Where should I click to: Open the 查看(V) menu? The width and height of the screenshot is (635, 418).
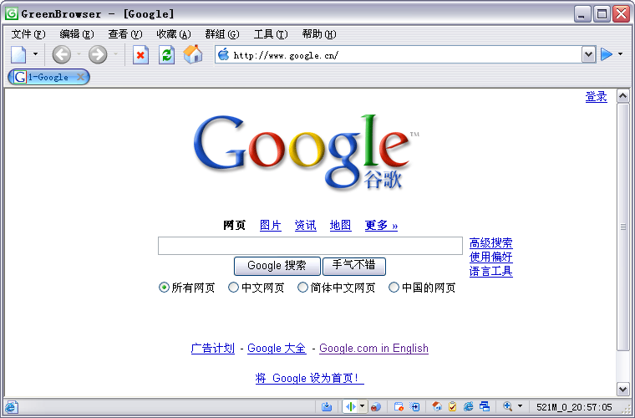pos(125,34)
